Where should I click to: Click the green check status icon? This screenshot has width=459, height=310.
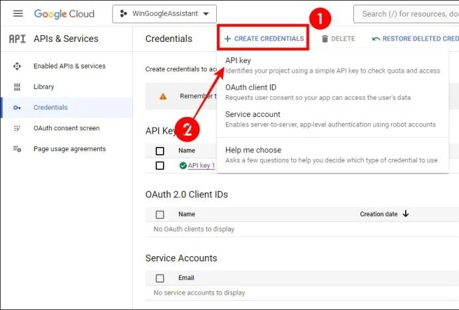click(x=183, y=166)
